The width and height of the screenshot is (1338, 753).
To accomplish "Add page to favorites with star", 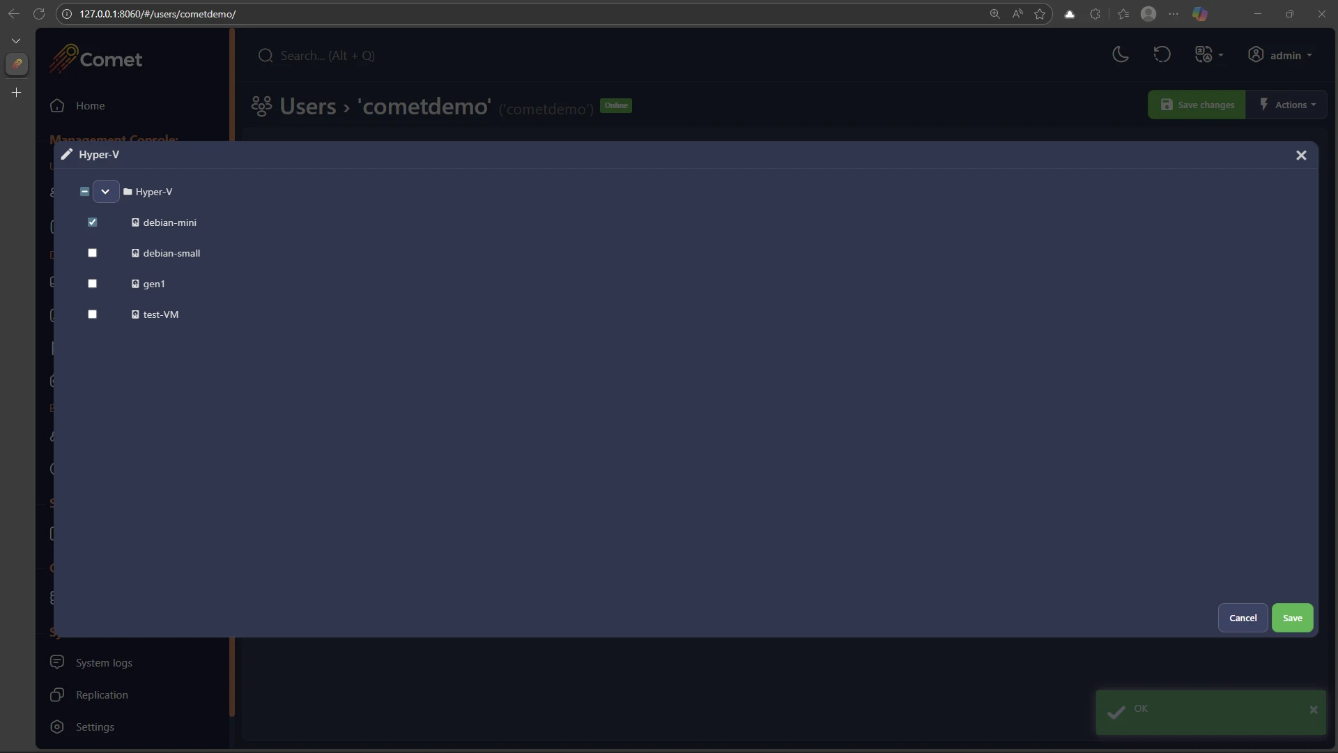I will click(1040, 14).
